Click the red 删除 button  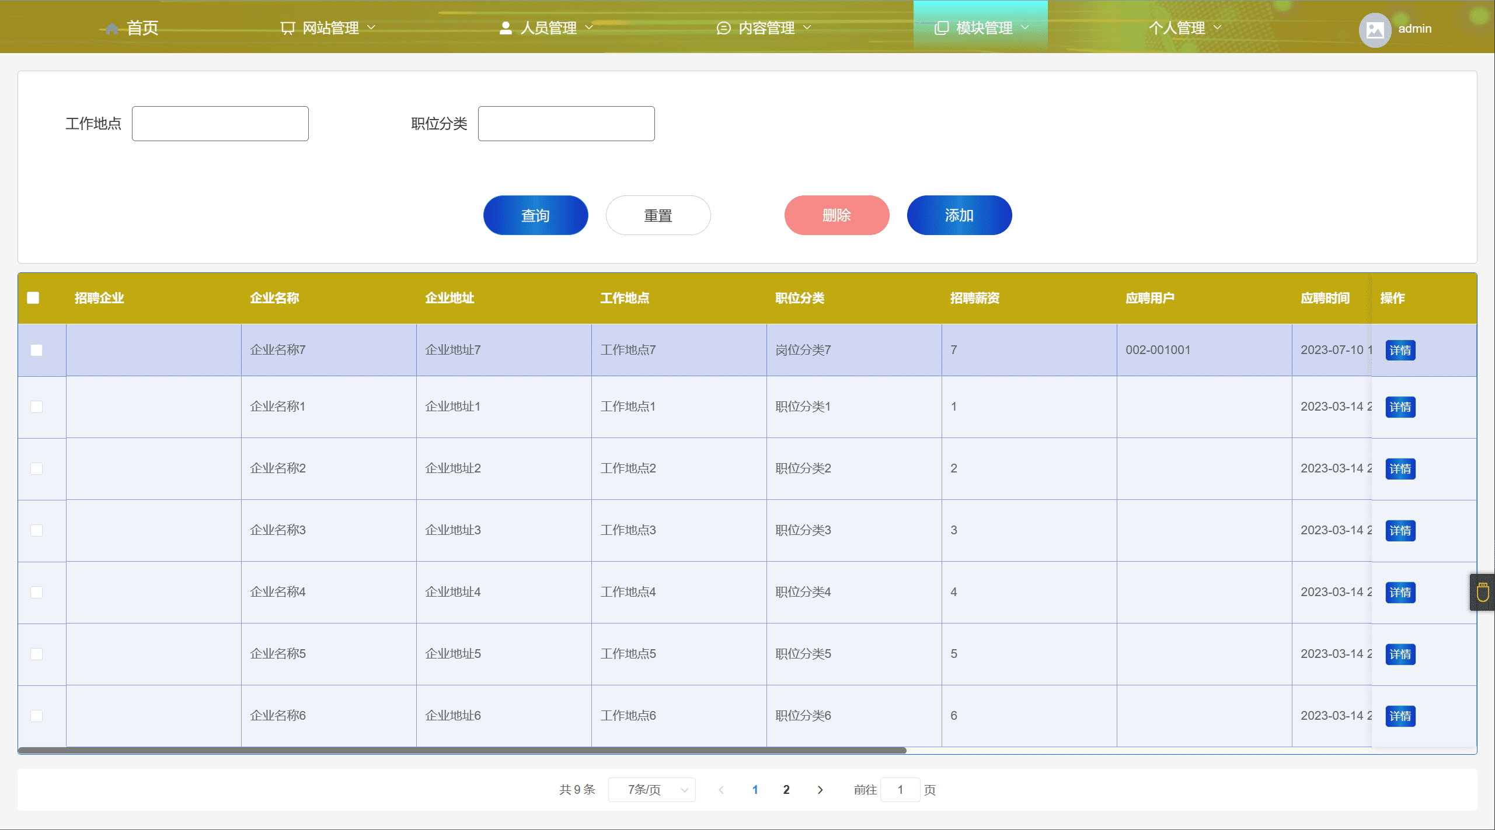(837, 215)
